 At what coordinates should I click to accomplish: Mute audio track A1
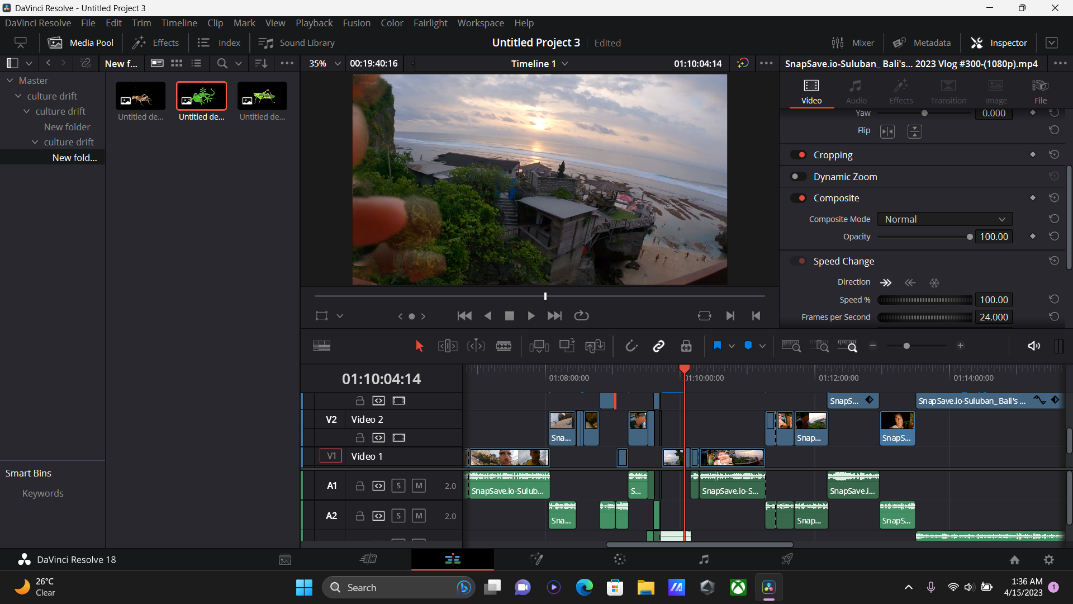click(418, 486)
